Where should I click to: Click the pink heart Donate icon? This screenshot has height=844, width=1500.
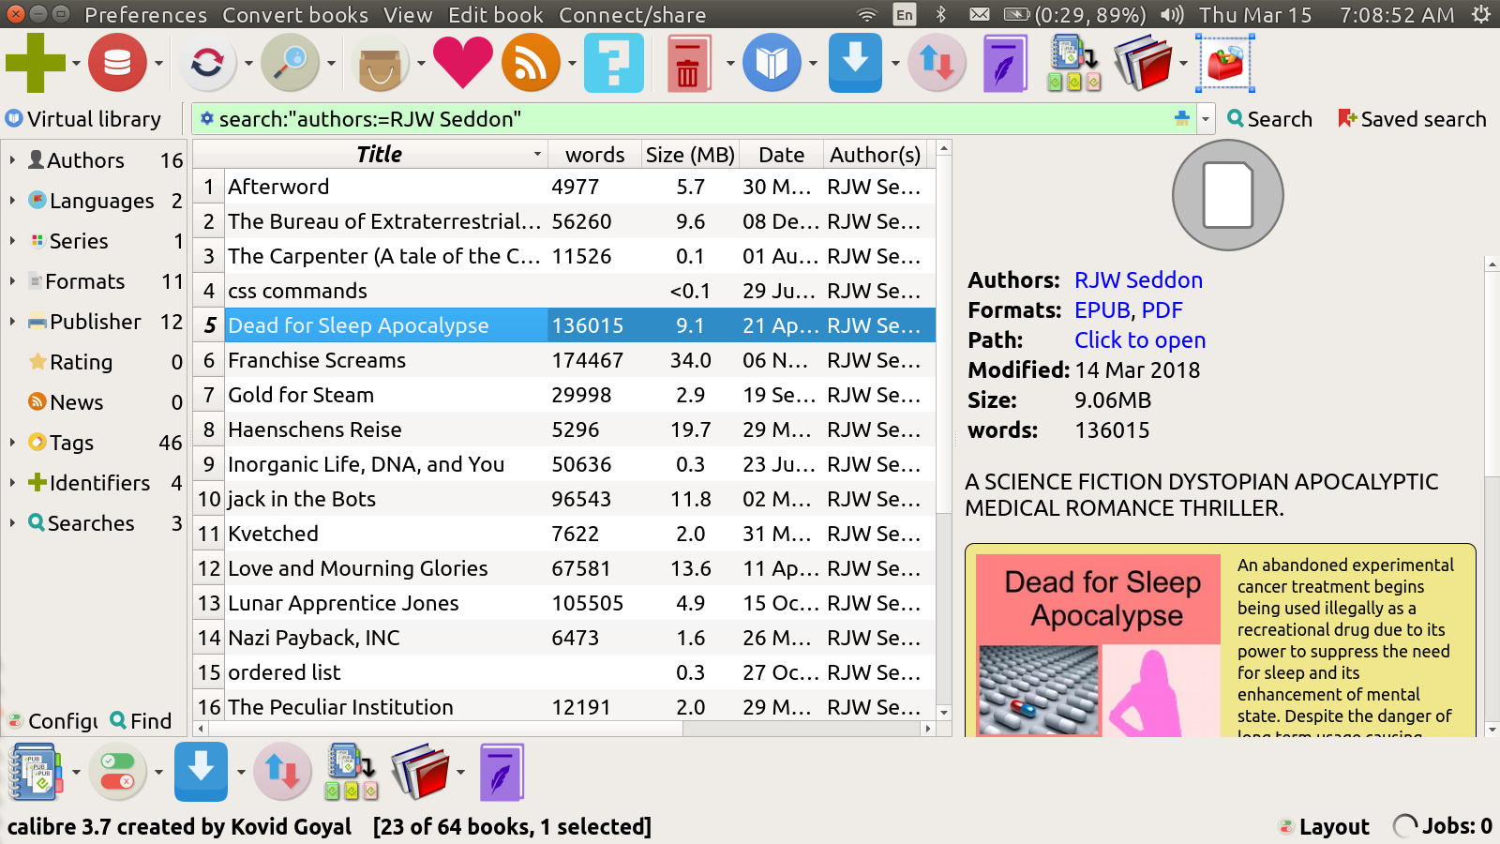[462, 63]
